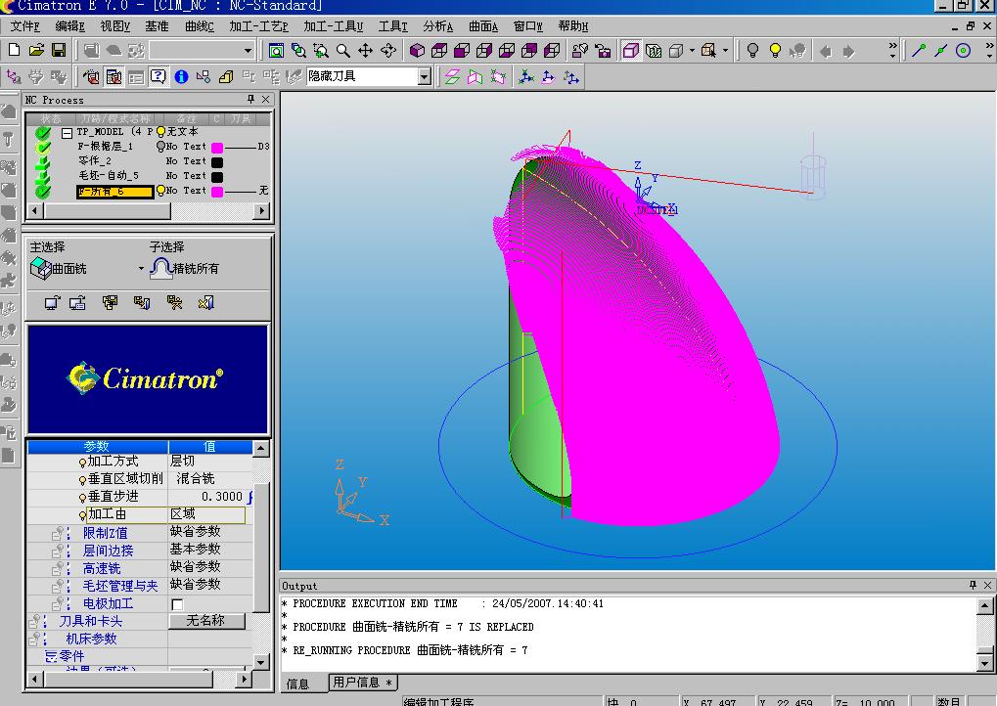Viewport: 997px width, 706px height.
Task: Click the gray light bulb icon in toolbar
Action: pos(752,50)
